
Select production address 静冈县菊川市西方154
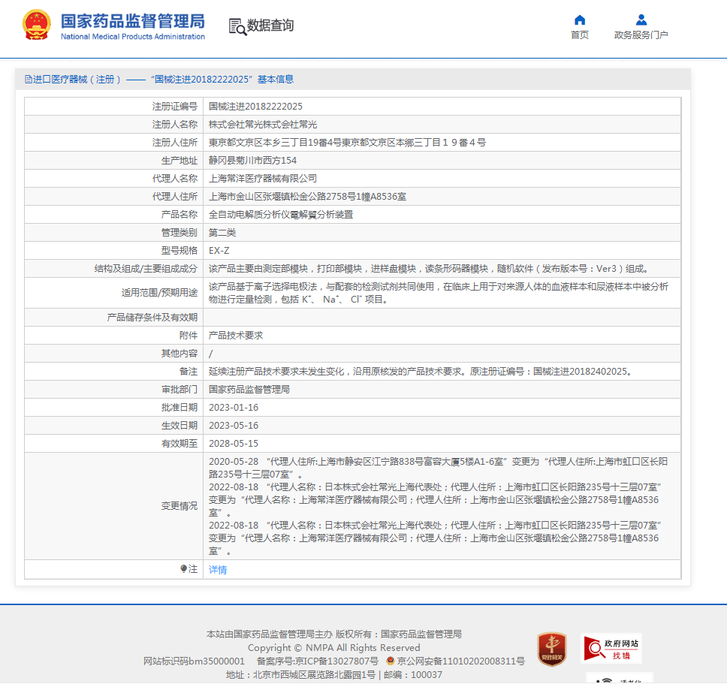252,161
